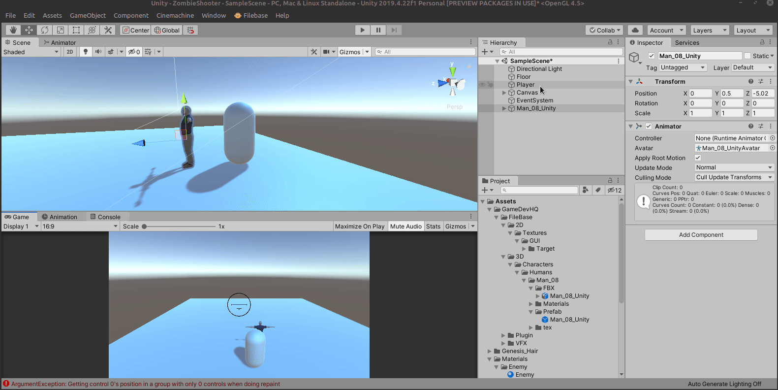Screen dimensions: 778x390
Task: Switch to the Console tab
Action: 105,217
